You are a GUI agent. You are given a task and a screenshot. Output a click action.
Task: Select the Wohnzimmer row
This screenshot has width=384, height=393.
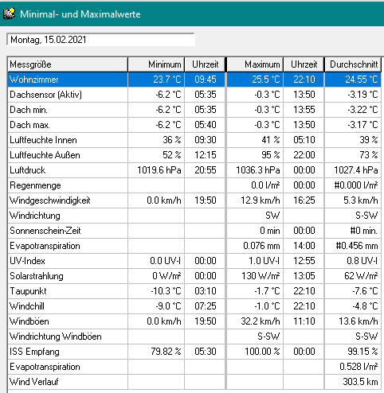click(194, 80)
